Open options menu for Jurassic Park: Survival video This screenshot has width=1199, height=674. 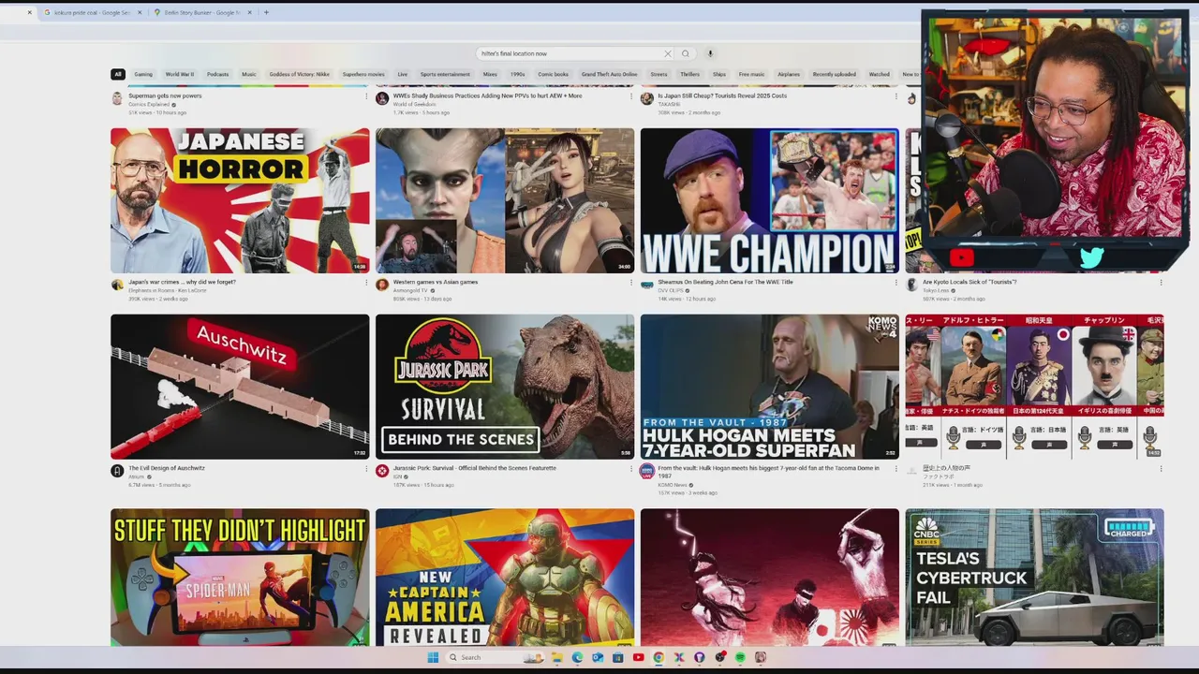click(x=631, y=469)
